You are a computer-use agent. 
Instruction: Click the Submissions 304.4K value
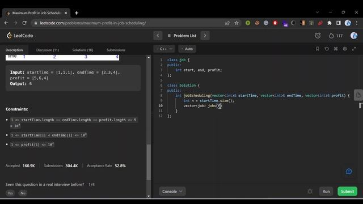[x=71, y=166]
